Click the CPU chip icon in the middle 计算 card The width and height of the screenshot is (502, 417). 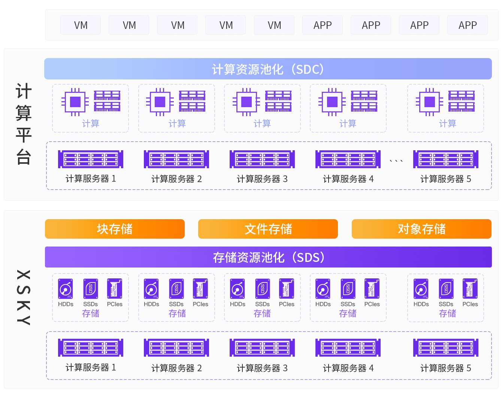[247, 102]
